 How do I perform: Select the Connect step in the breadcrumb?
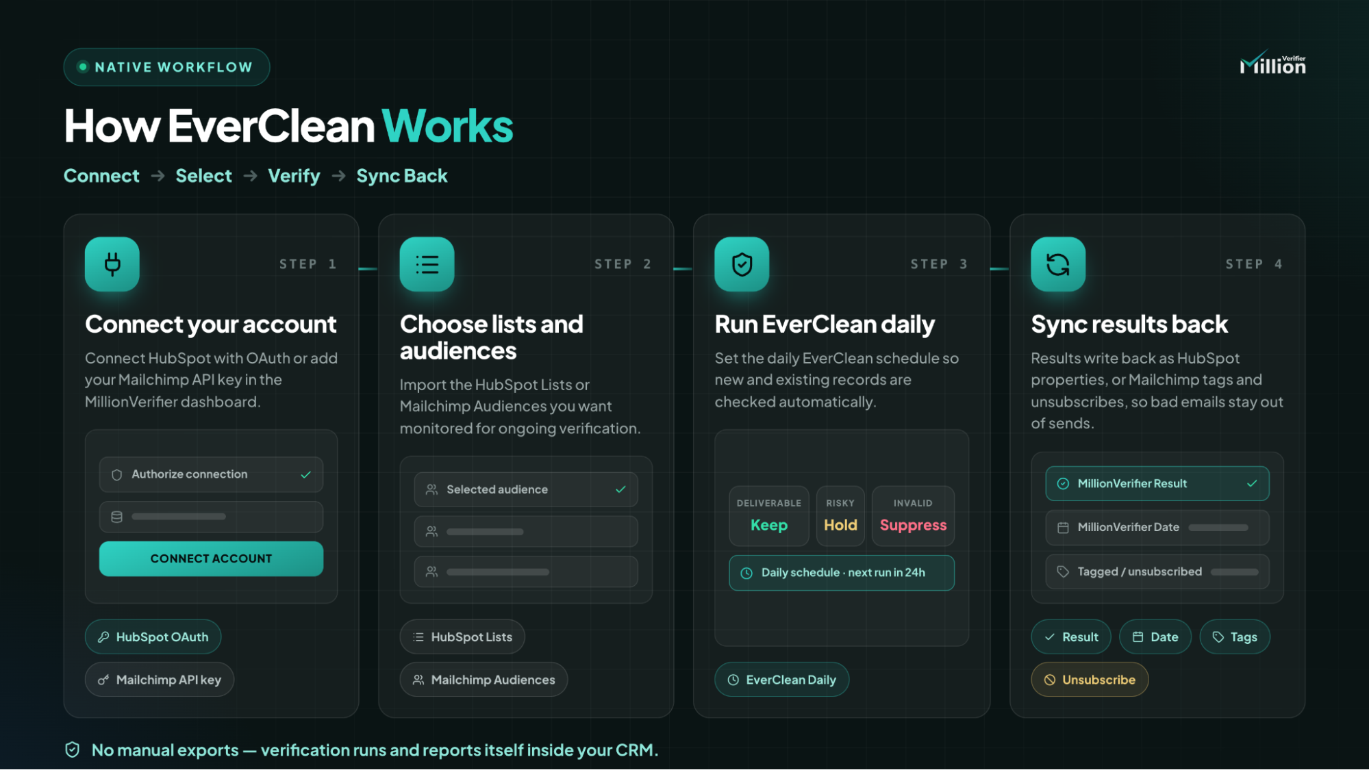pyautogui.click(x=101, y=176)
